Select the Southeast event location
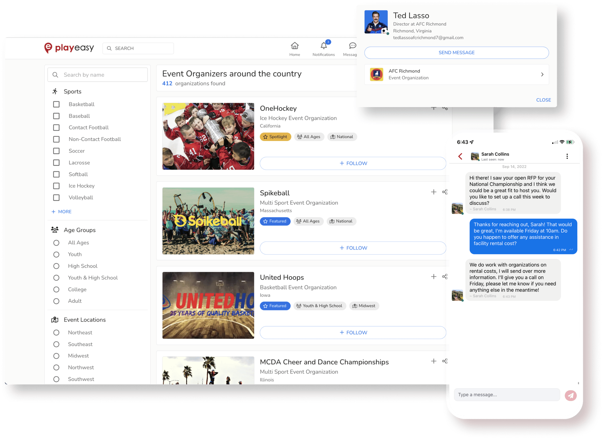 [x=56, y=344]
